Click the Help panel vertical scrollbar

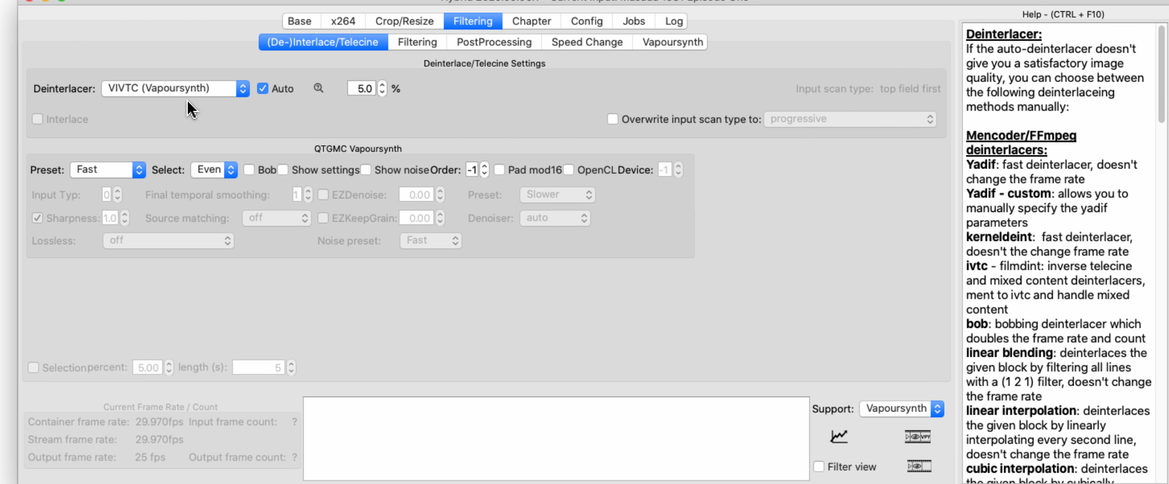(x=1161, y=74)
